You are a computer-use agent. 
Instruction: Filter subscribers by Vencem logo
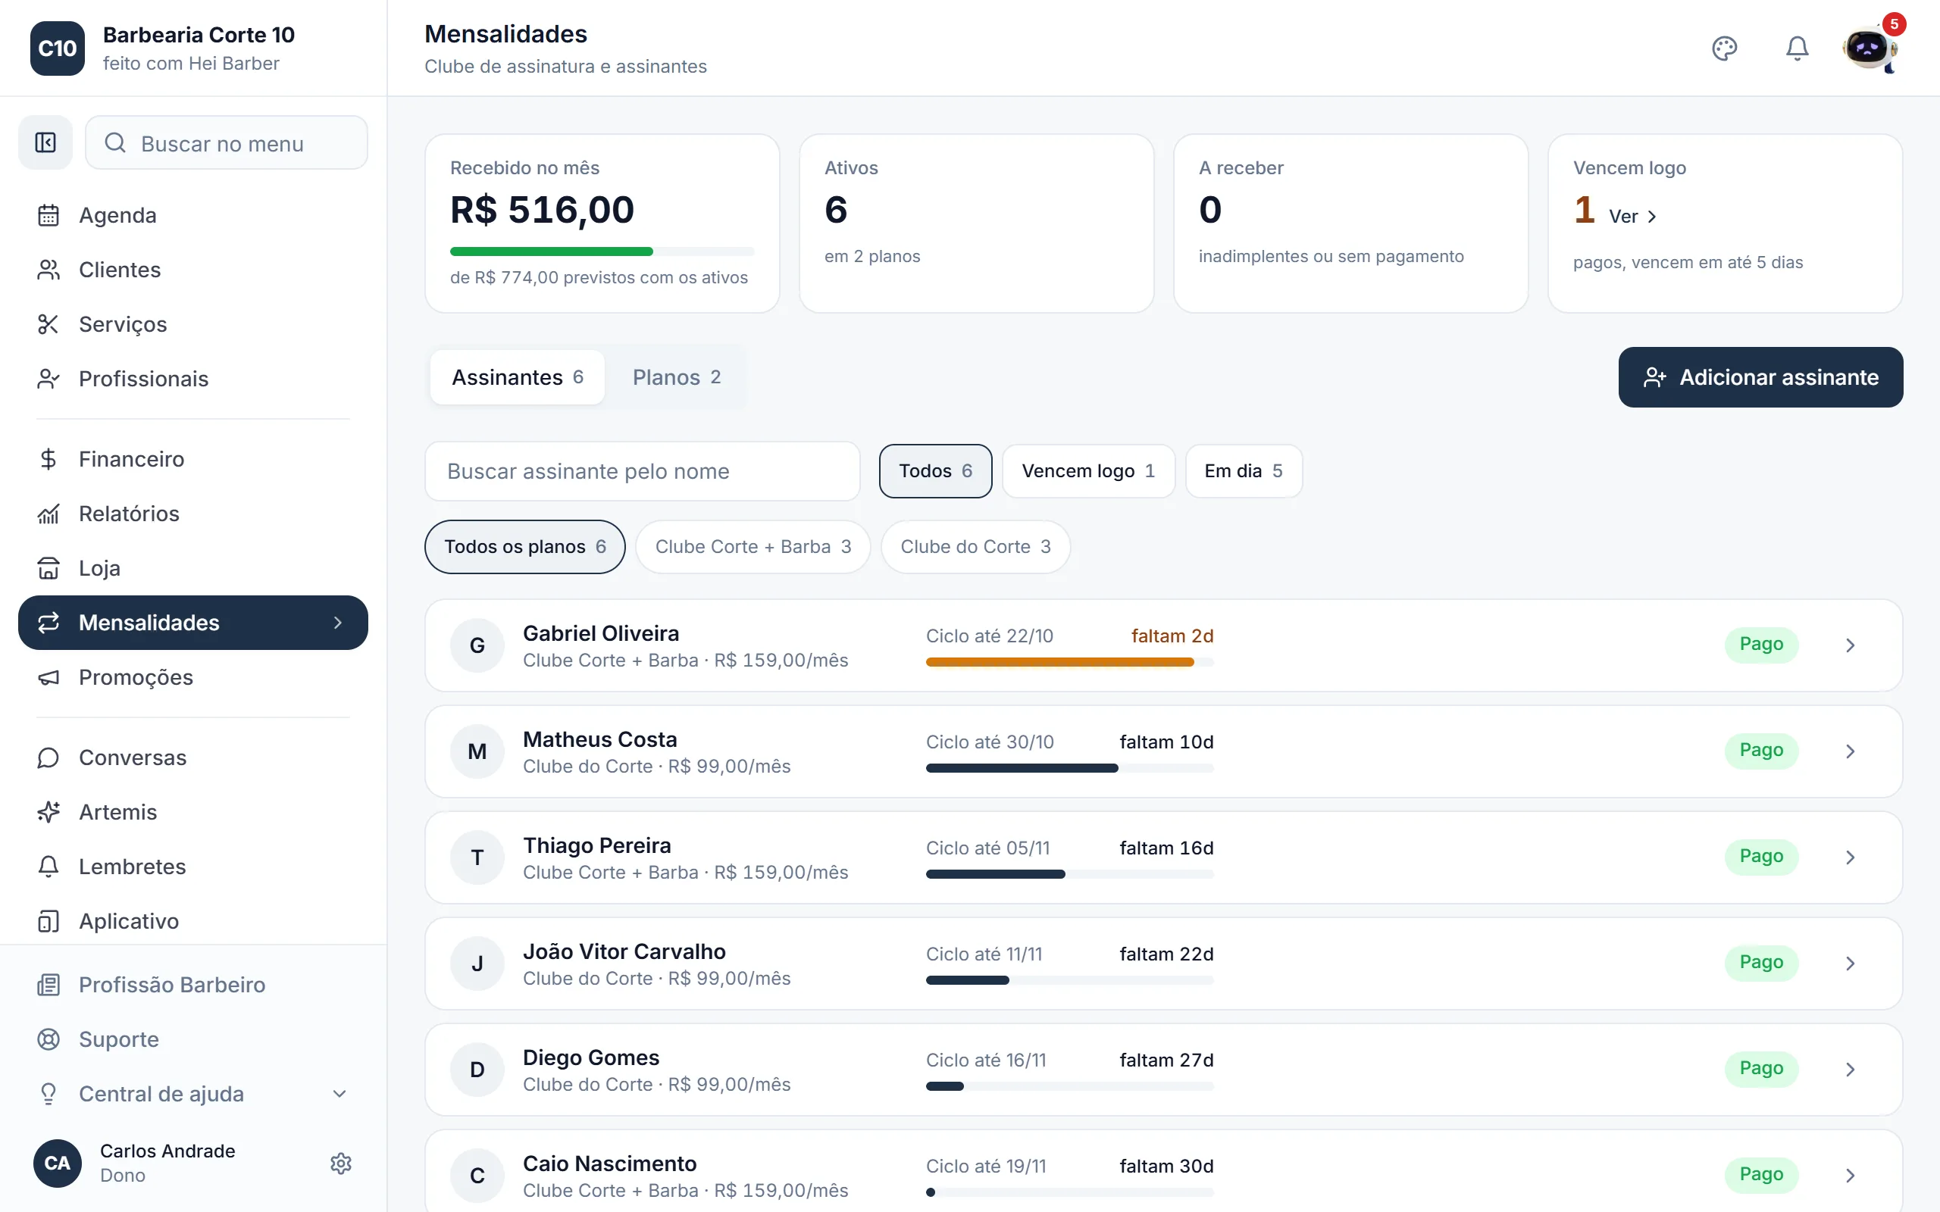tap(1088, 470)
